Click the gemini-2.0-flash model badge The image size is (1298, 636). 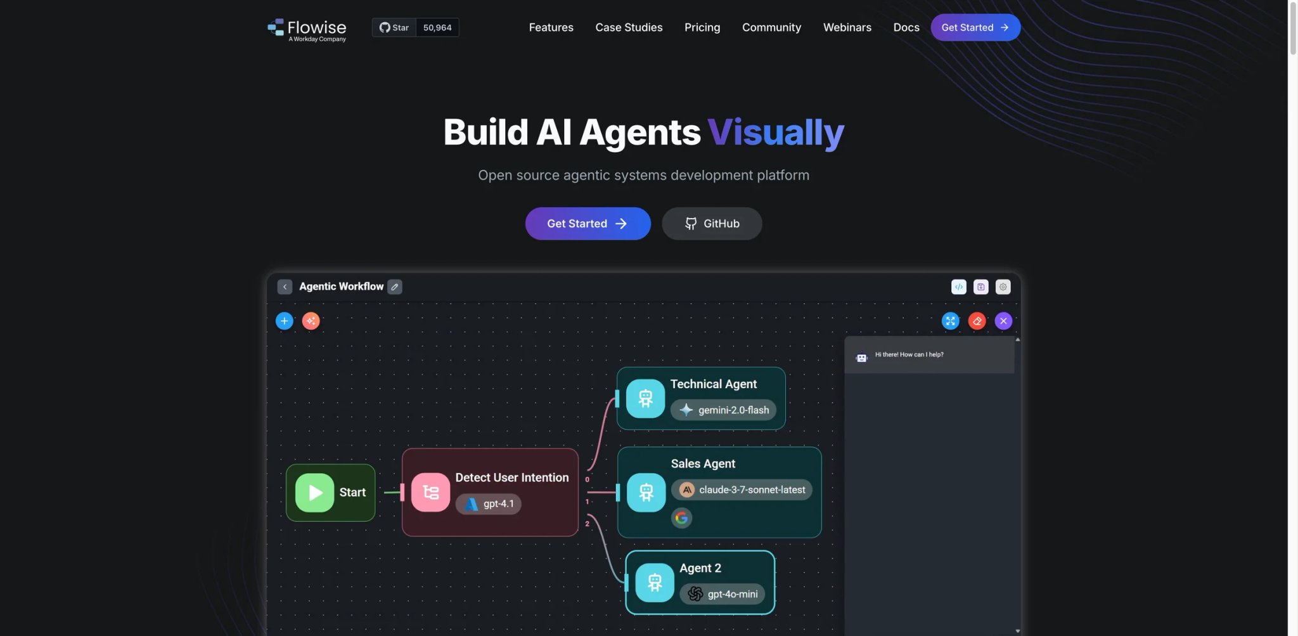pos(723,410)
